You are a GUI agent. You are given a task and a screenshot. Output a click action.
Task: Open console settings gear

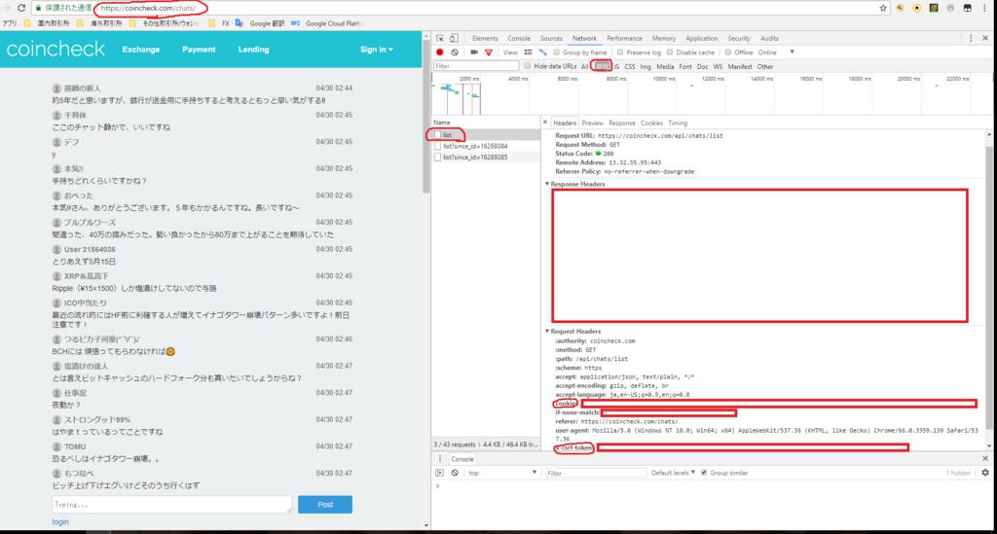(985, 473)
